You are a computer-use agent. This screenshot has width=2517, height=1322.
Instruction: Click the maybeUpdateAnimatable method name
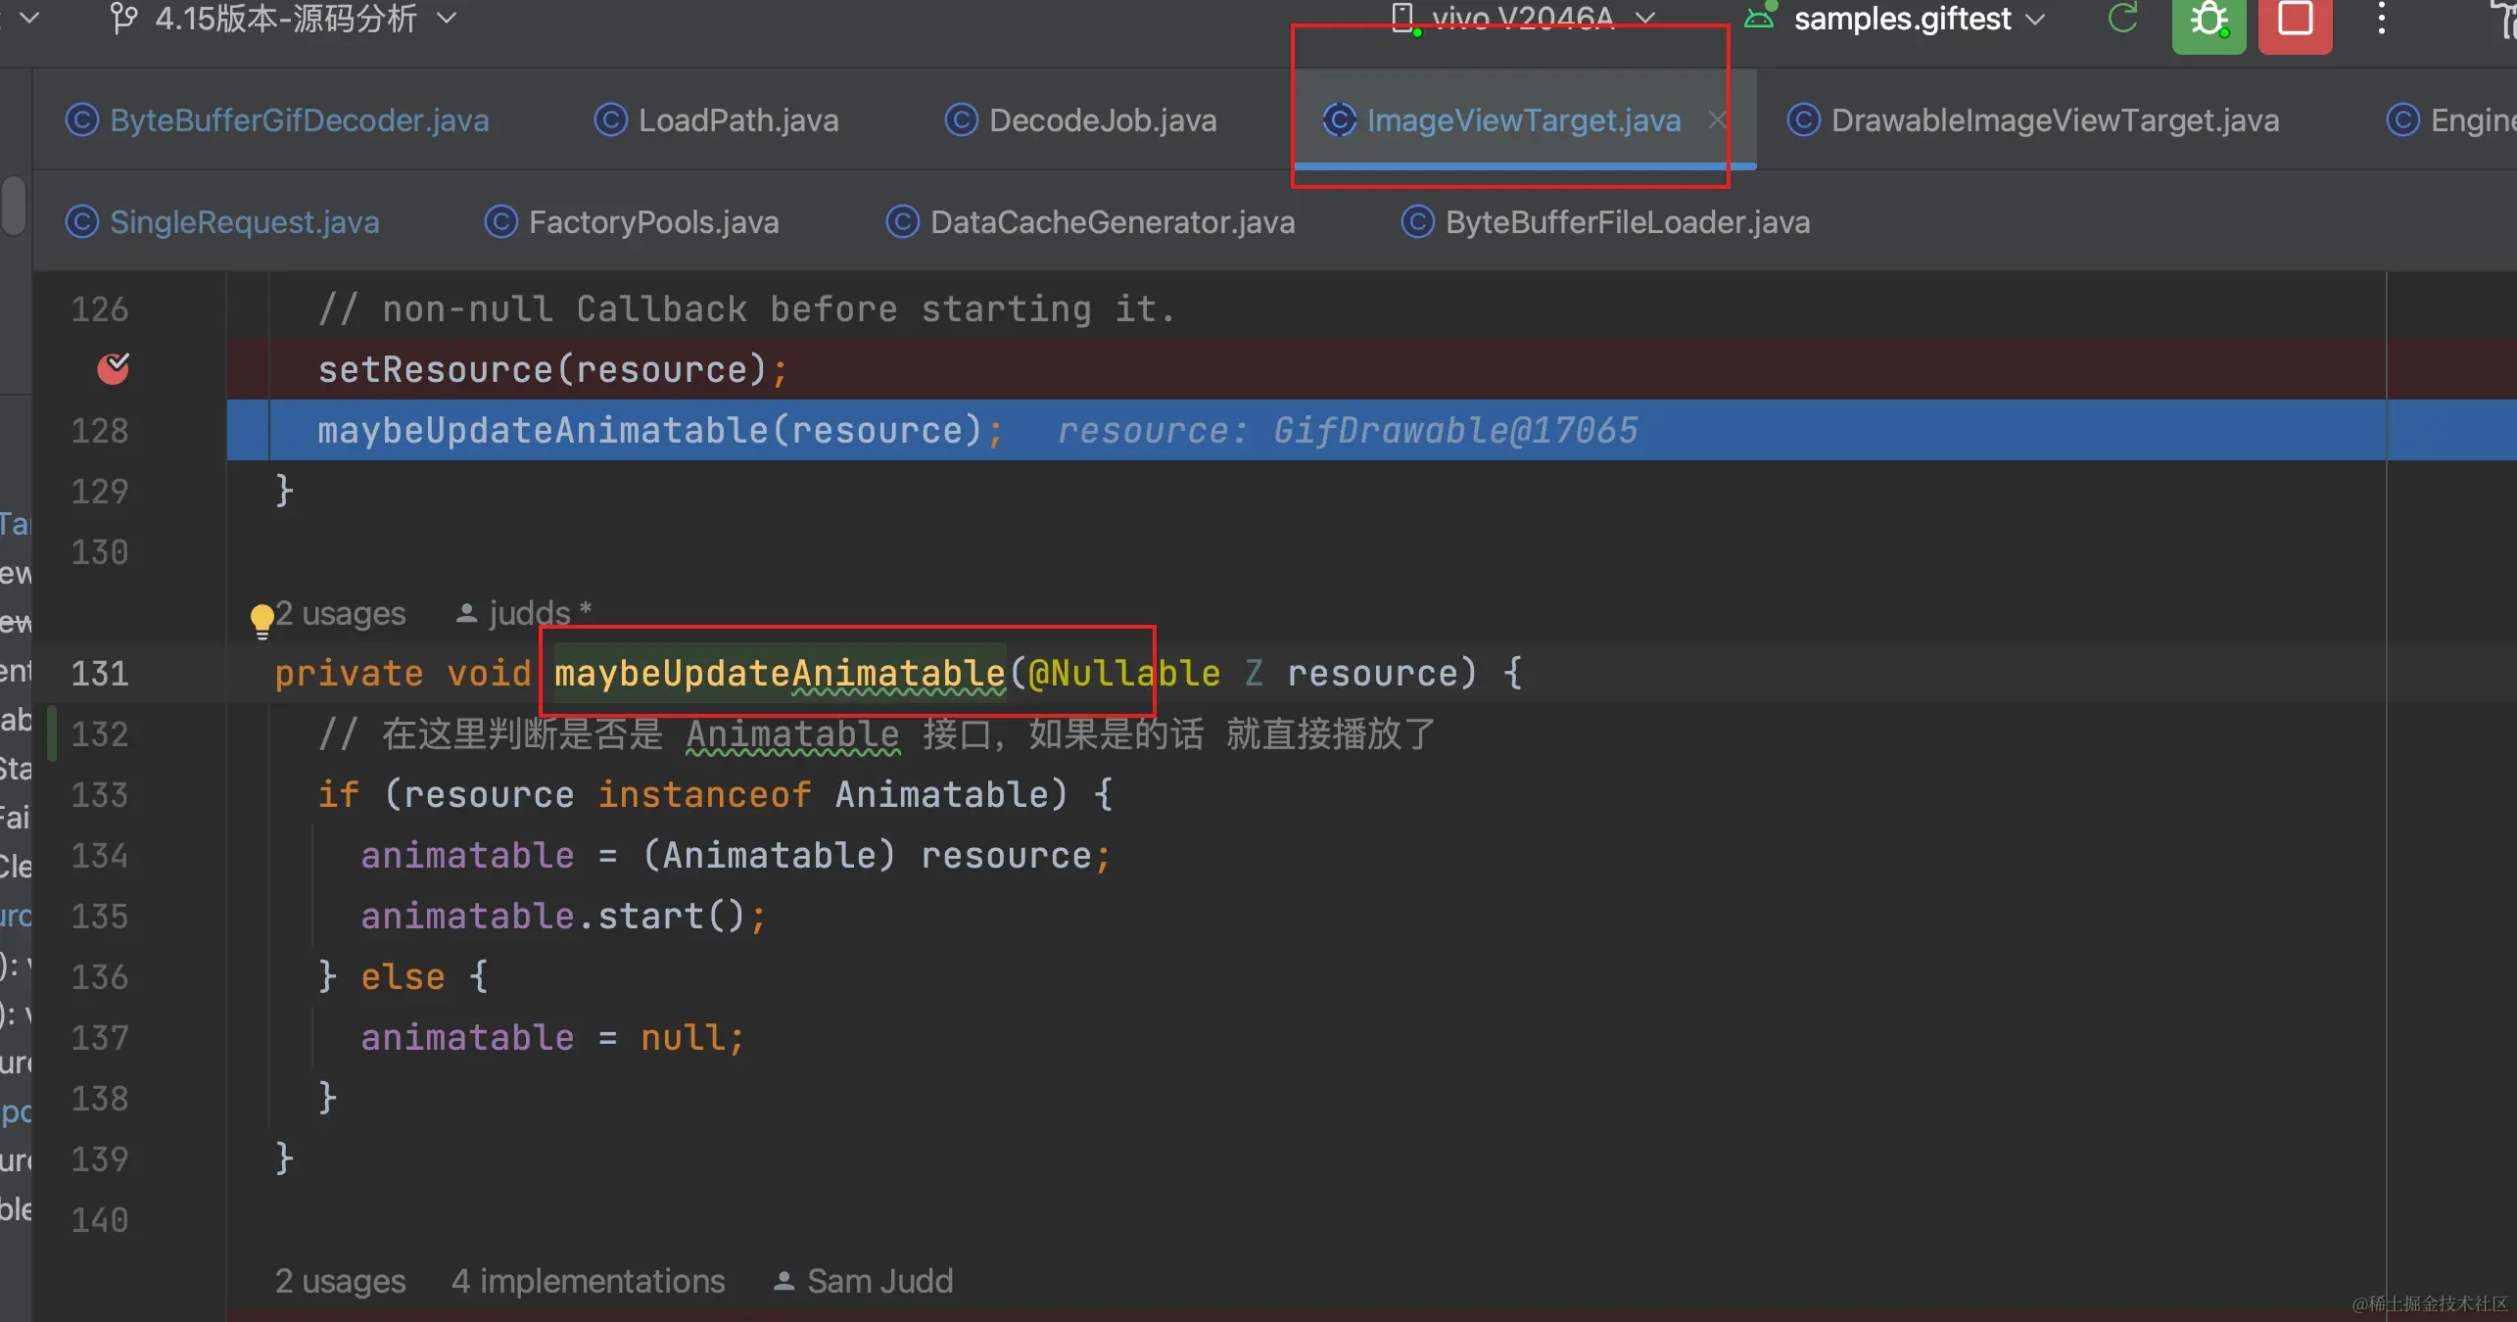780,674
